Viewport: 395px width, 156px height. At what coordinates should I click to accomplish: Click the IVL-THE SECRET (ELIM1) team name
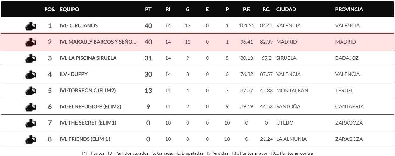88,123
